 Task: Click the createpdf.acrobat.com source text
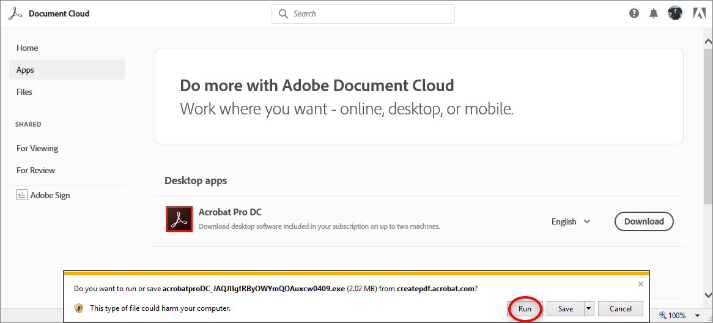tap(435, 288)
